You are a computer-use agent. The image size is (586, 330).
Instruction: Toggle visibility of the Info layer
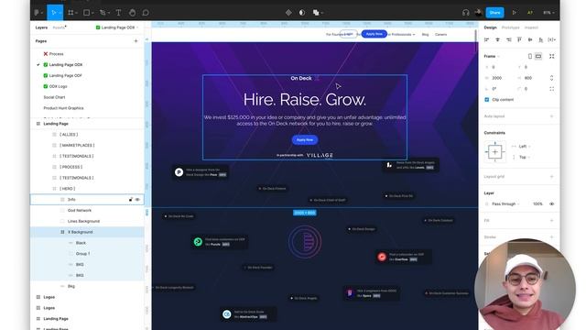[x=137, y=200]
